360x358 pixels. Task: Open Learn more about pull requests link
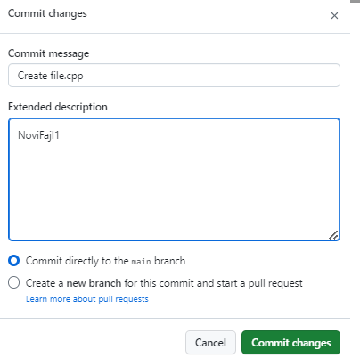[87, 299]
